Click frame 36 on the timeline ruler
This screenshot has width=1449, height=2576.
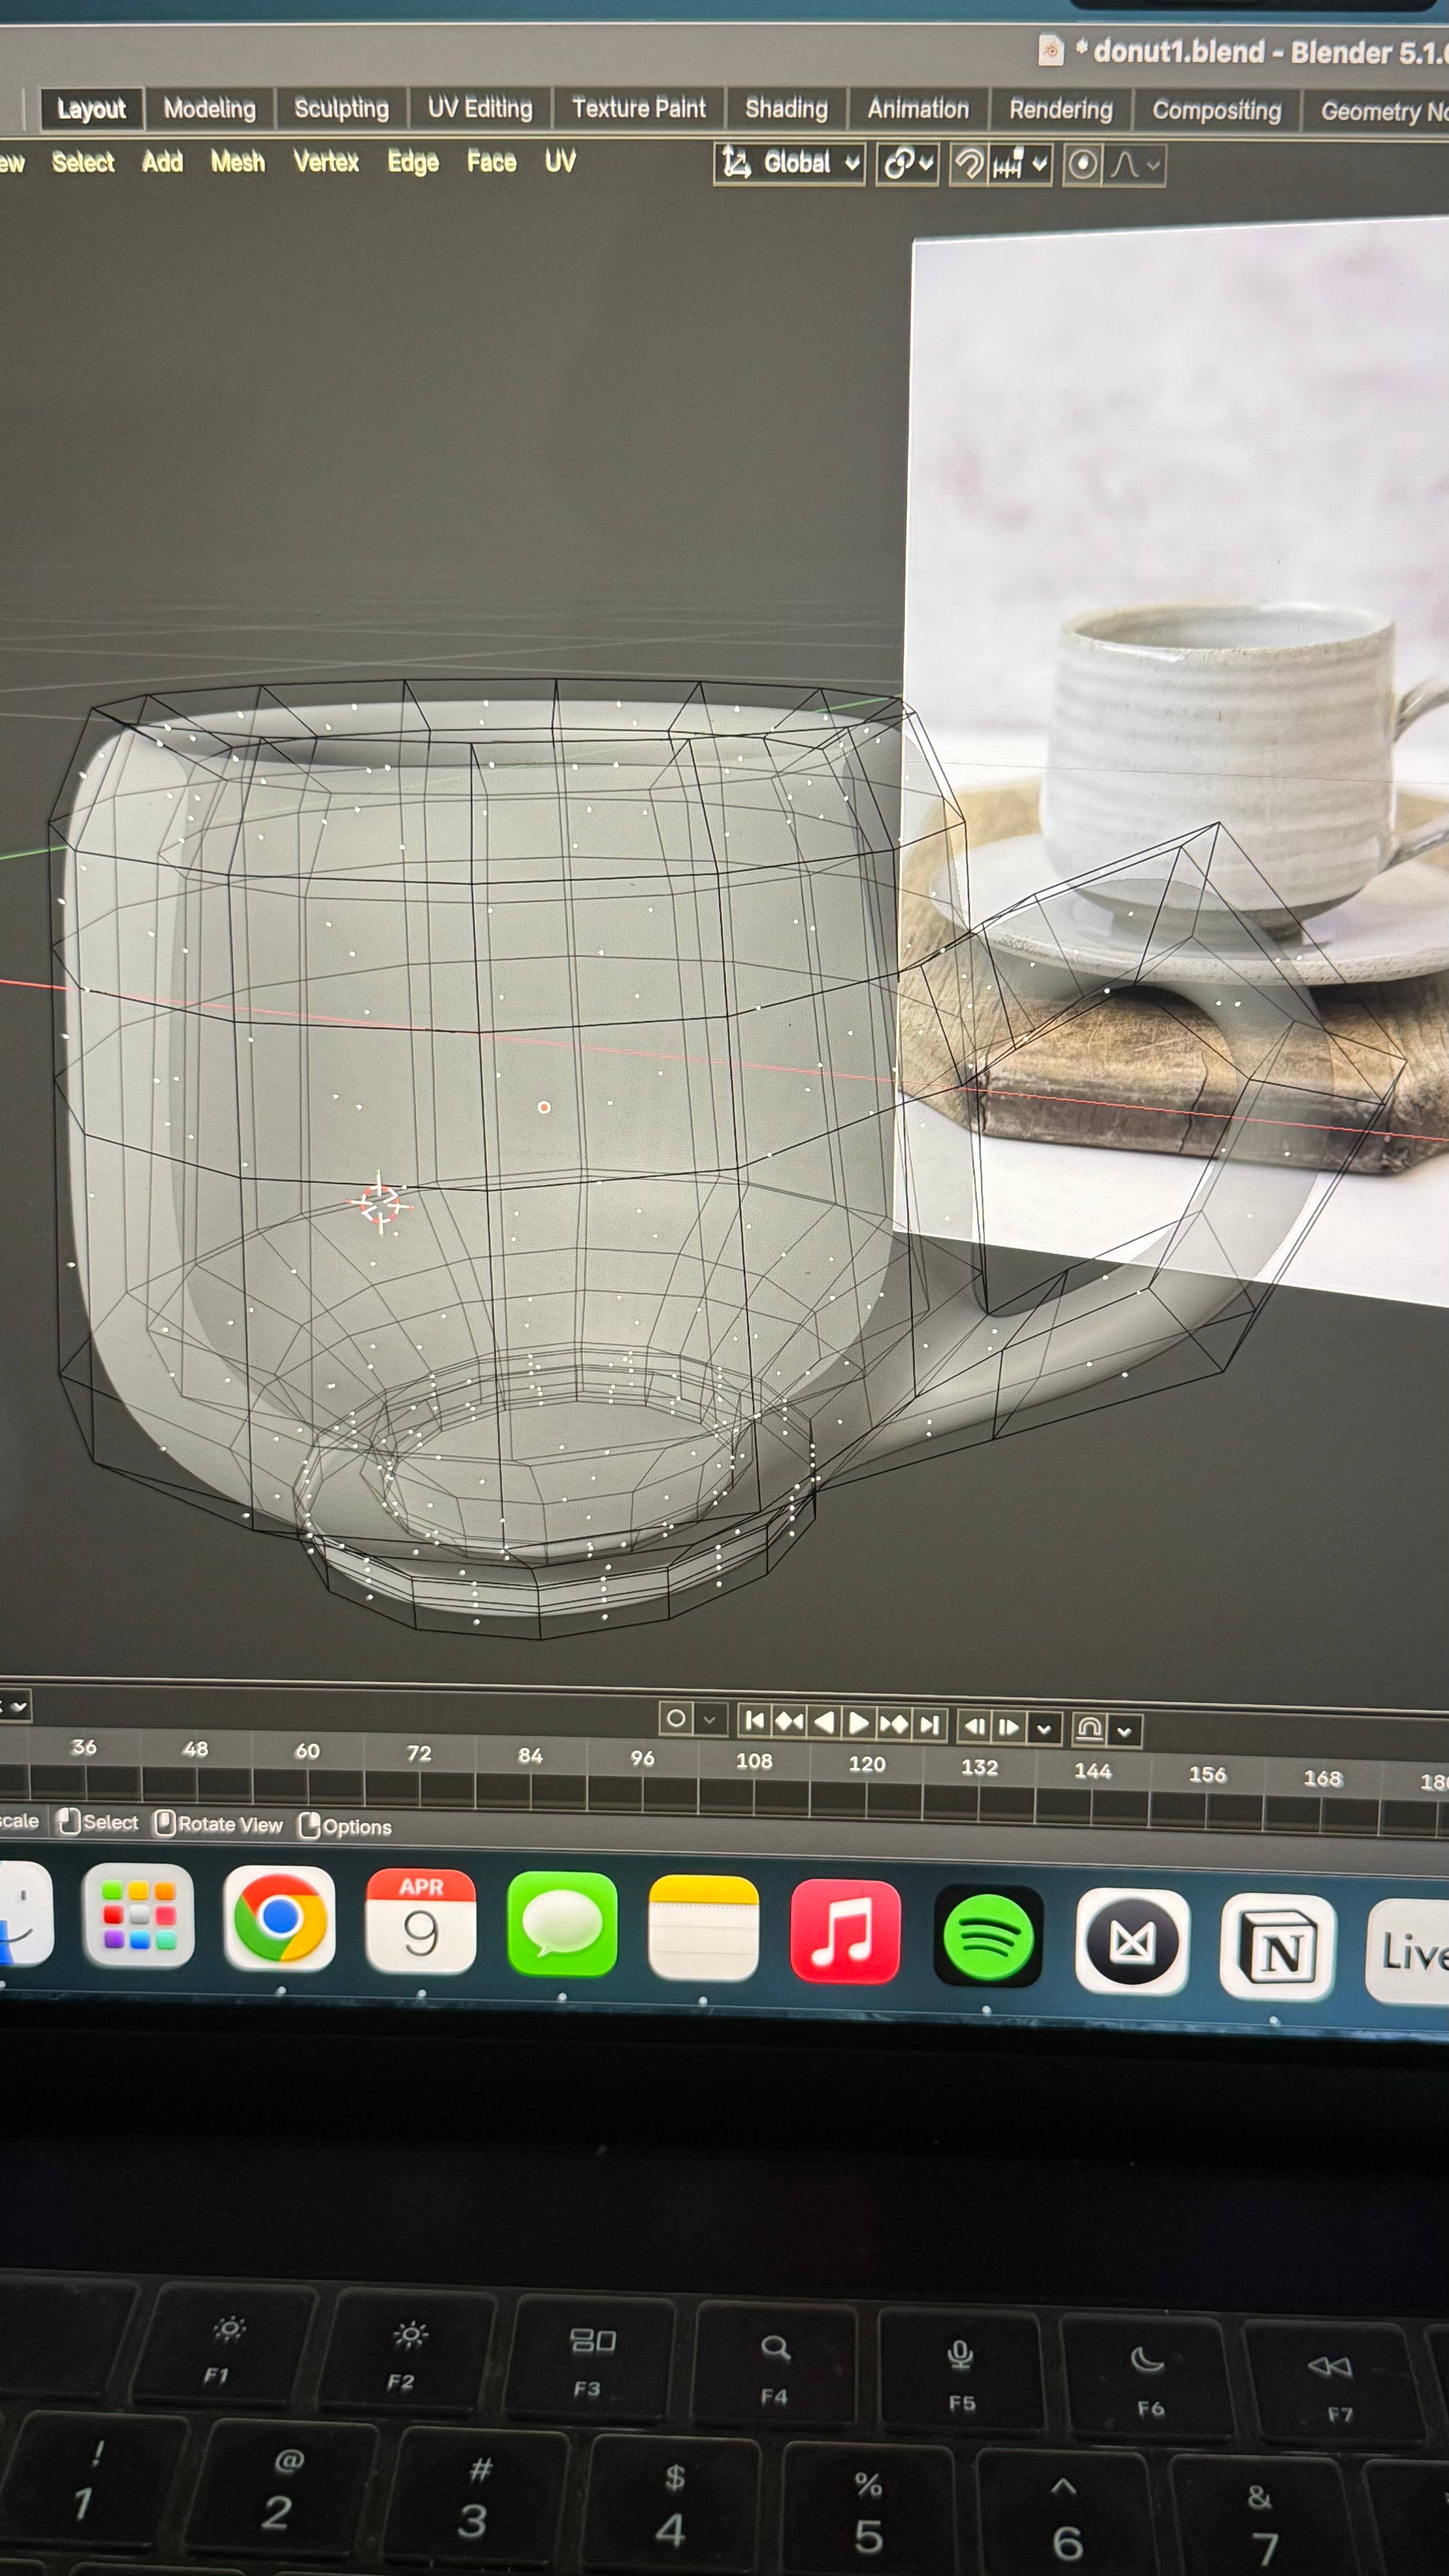(84, 1747)
